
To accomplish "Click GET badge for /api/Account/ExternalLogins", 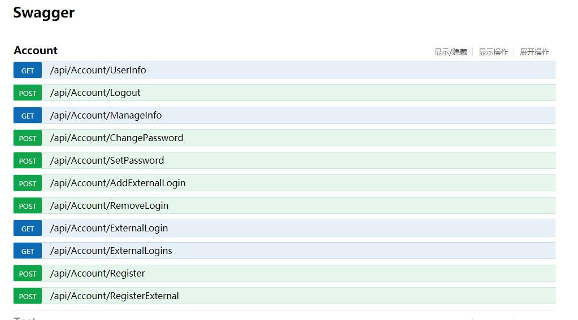I will [28, 251].
